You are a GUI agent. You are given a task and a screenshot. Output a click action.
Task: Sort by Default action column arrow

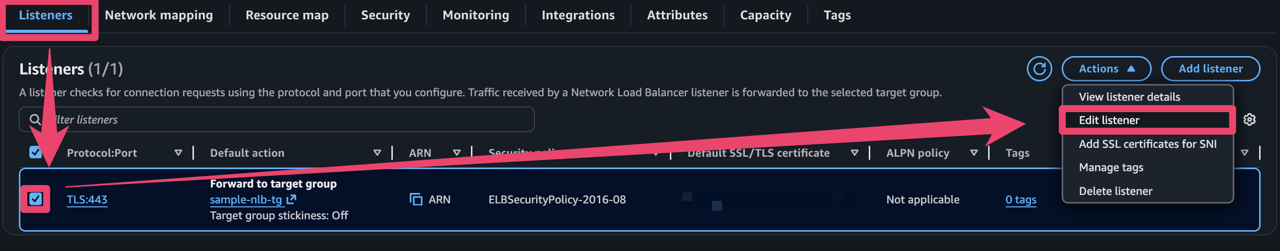click(x=377, y=153)
